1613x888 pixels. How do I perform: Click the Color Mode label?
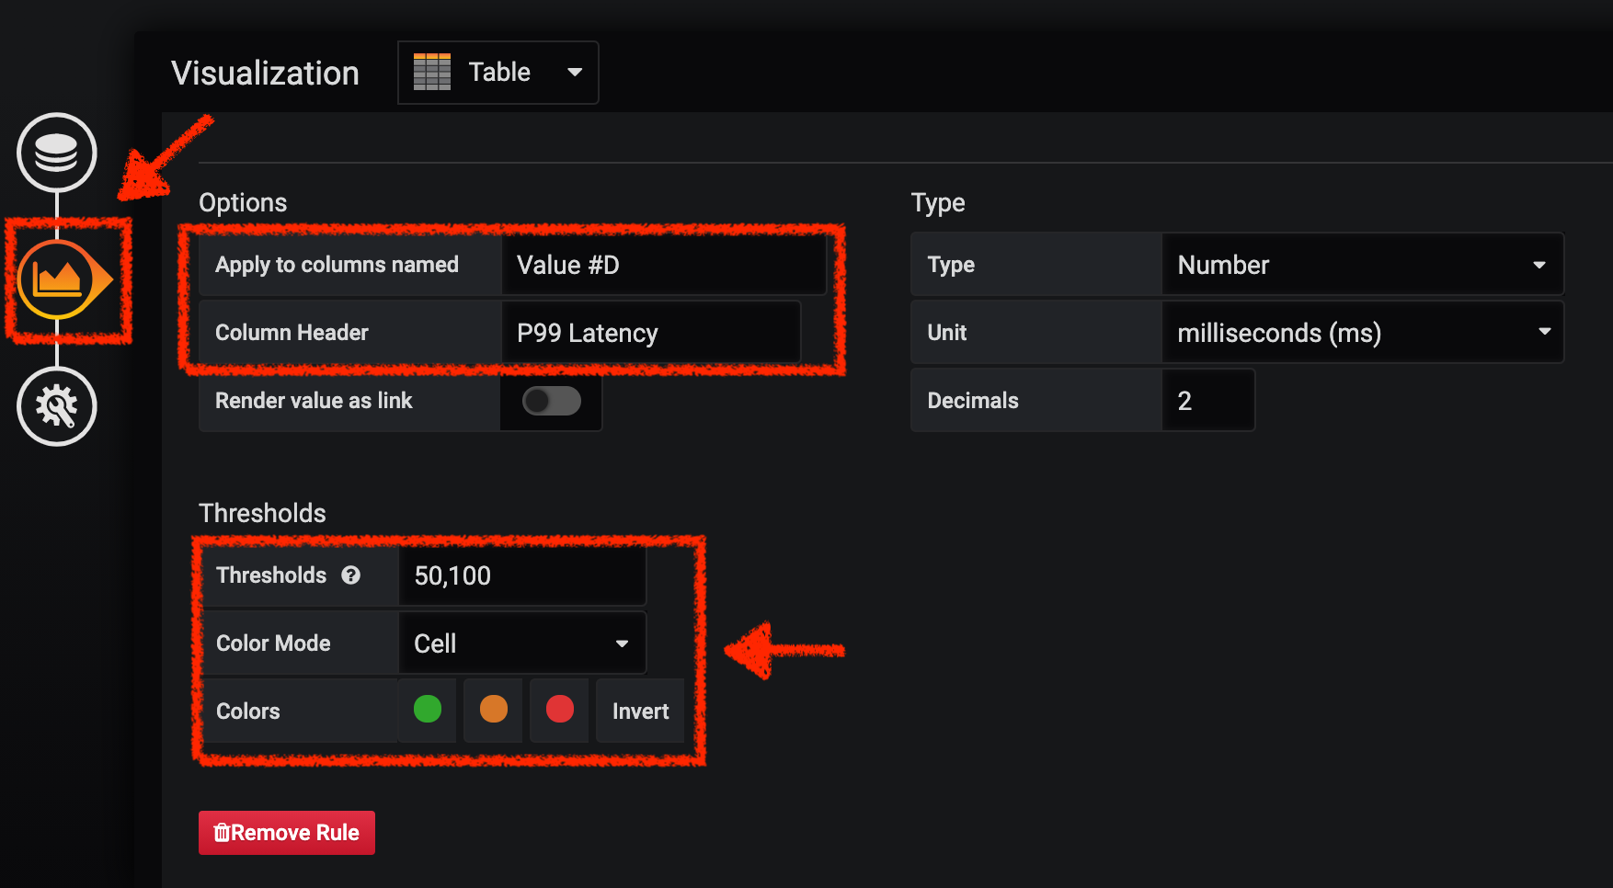point(273,643)
